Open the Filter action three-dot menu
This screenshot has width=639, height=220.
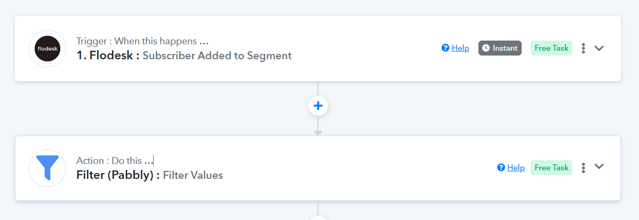pos(584,168)
